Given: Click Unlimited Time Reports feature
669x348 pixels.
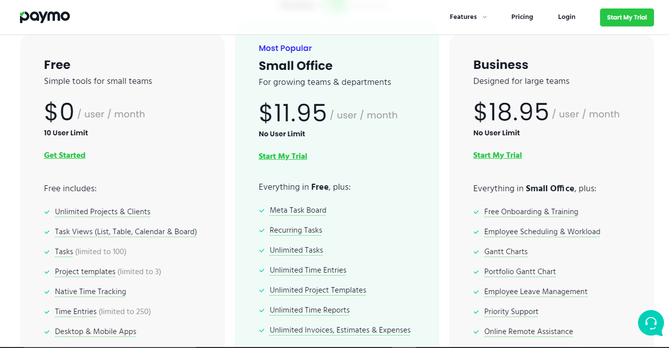Looking at the screenshot, I should coord(310,310).
